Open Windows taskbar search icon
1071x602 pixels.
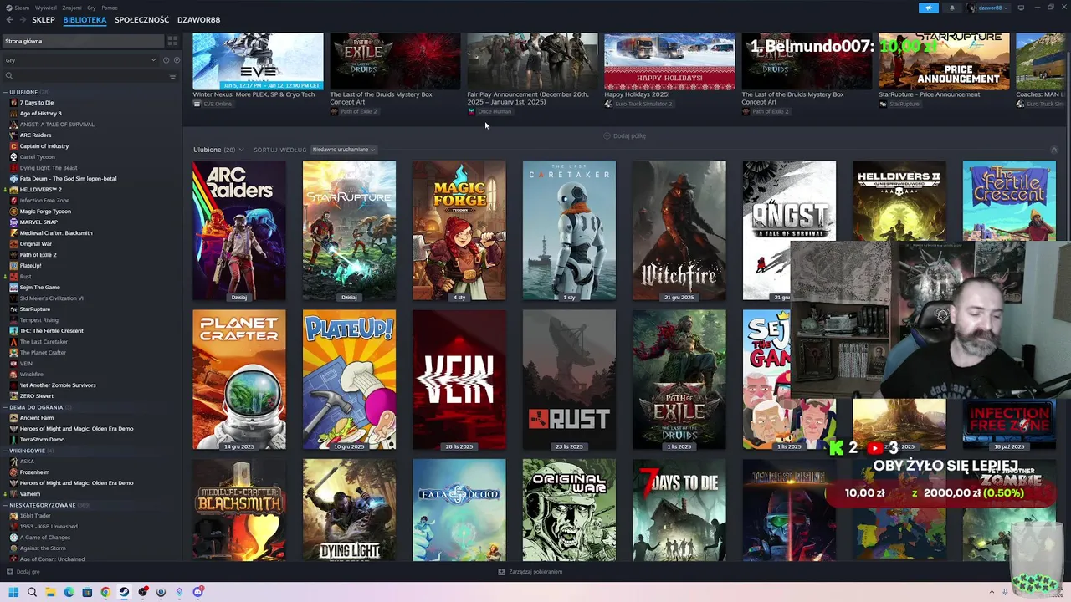pyautogui.click(x=32, y=592)
